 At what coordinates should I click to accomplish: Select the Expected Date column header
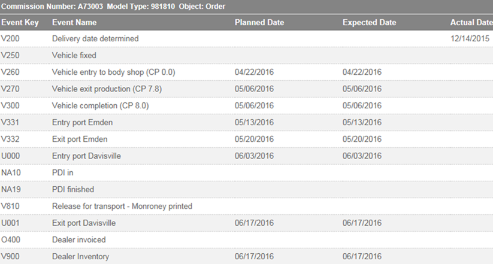[x=369, y=23]
